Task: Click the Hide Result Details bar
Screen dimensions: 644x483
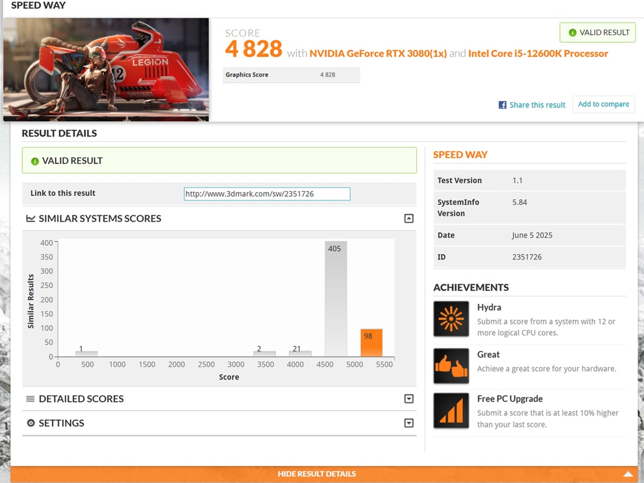Action: [317, 474]
